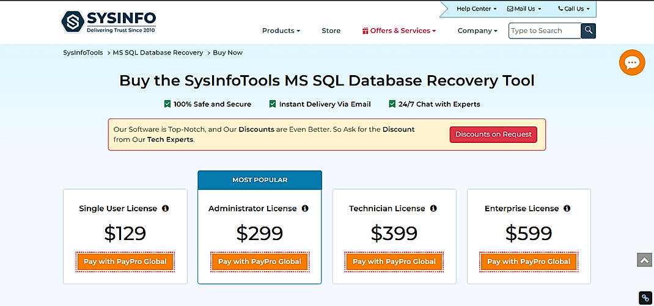Click the link icon at bottom-right corner
This screenshot has height=306, width=654.
[x=645, y=298]
